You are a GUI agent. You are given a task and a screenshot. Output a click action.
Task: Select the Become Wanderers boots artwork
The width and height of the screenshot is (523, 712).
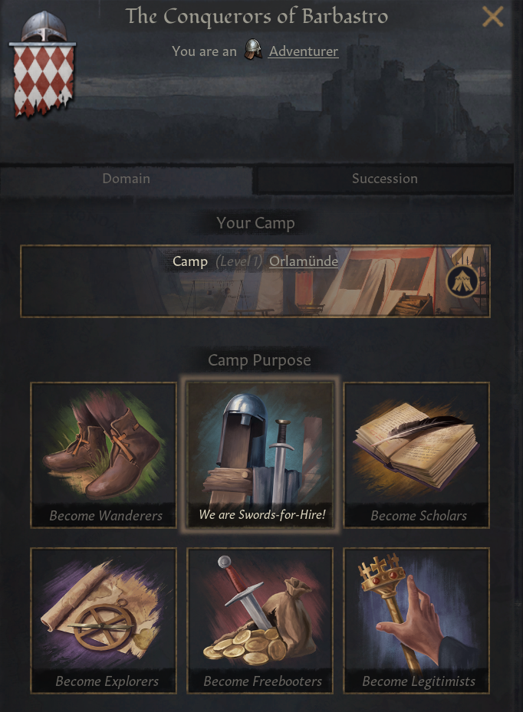click(104, 445)
